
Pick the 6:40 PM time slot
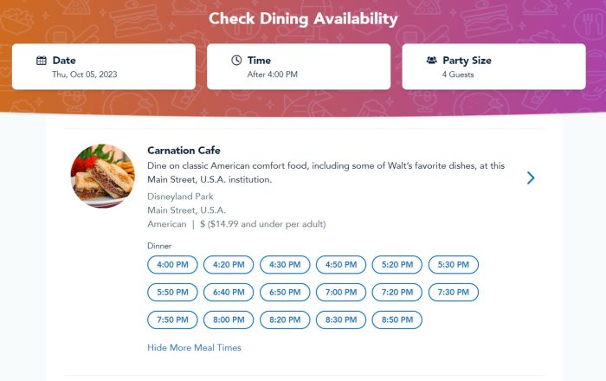pyautogui.click(x=229, y=293)
